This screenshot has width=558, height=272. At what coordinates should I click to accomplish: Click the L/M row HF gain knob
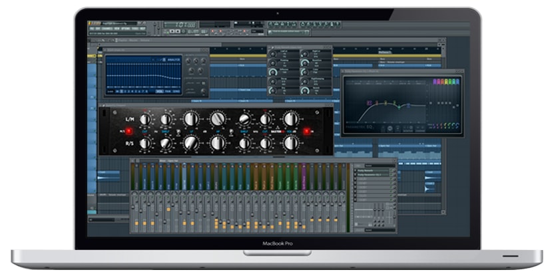click(x=218, y=119)
